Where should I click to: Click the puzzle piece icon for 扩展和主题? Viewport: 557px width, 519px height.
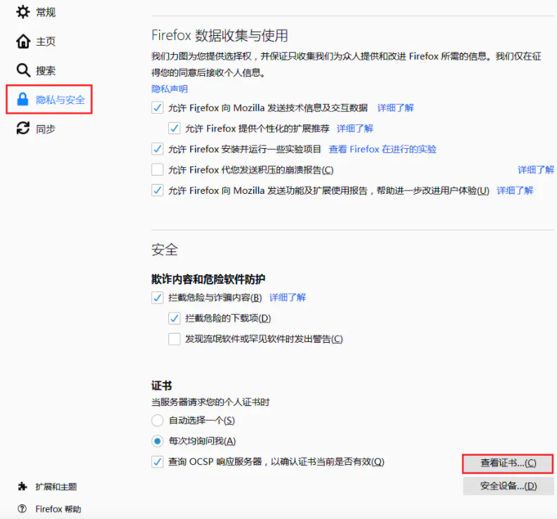click(x=22, y=486)
